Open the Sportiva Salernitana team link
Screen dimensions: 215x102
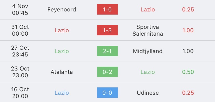[x=148, y=30]
